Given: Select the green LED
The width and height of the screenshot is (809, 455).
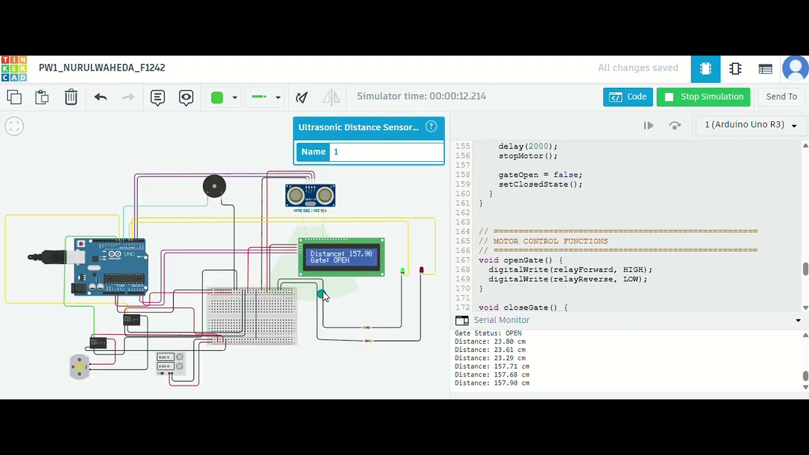Looking at the screenshot, I should point(403,271).
